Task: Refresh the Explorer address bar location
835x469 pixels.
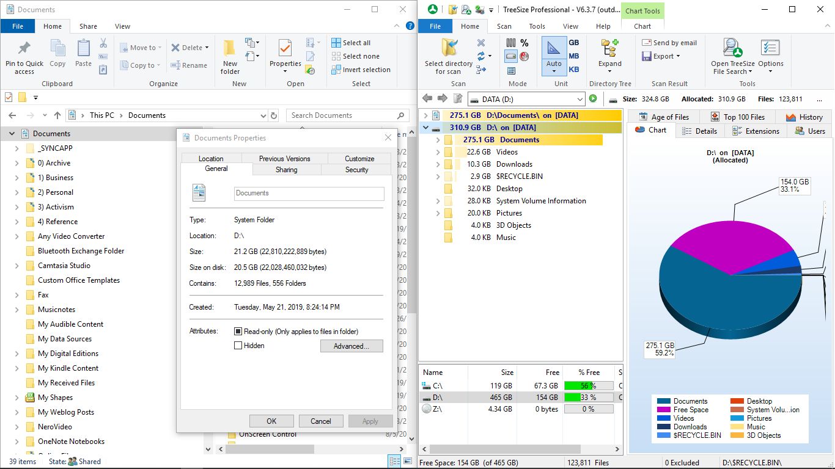Action: 274,115
